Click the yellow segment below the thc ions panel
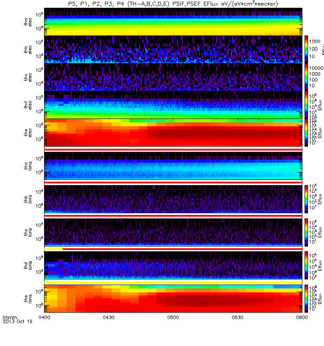 (53, 249)
